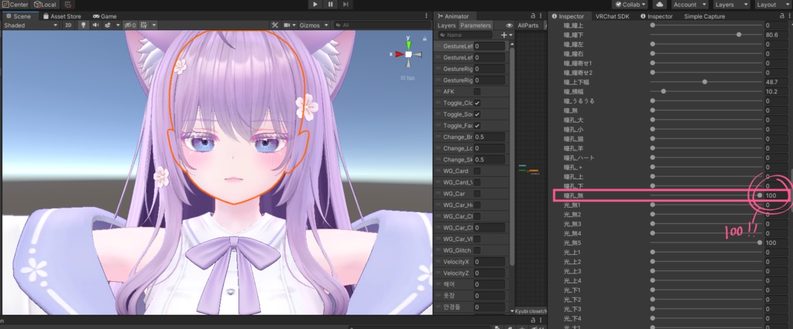Image resolution: width=793 pixels, height=329 pixels.
Task: Click the 瞳孔_ハート blendshape label
Action: coord(579,158)
